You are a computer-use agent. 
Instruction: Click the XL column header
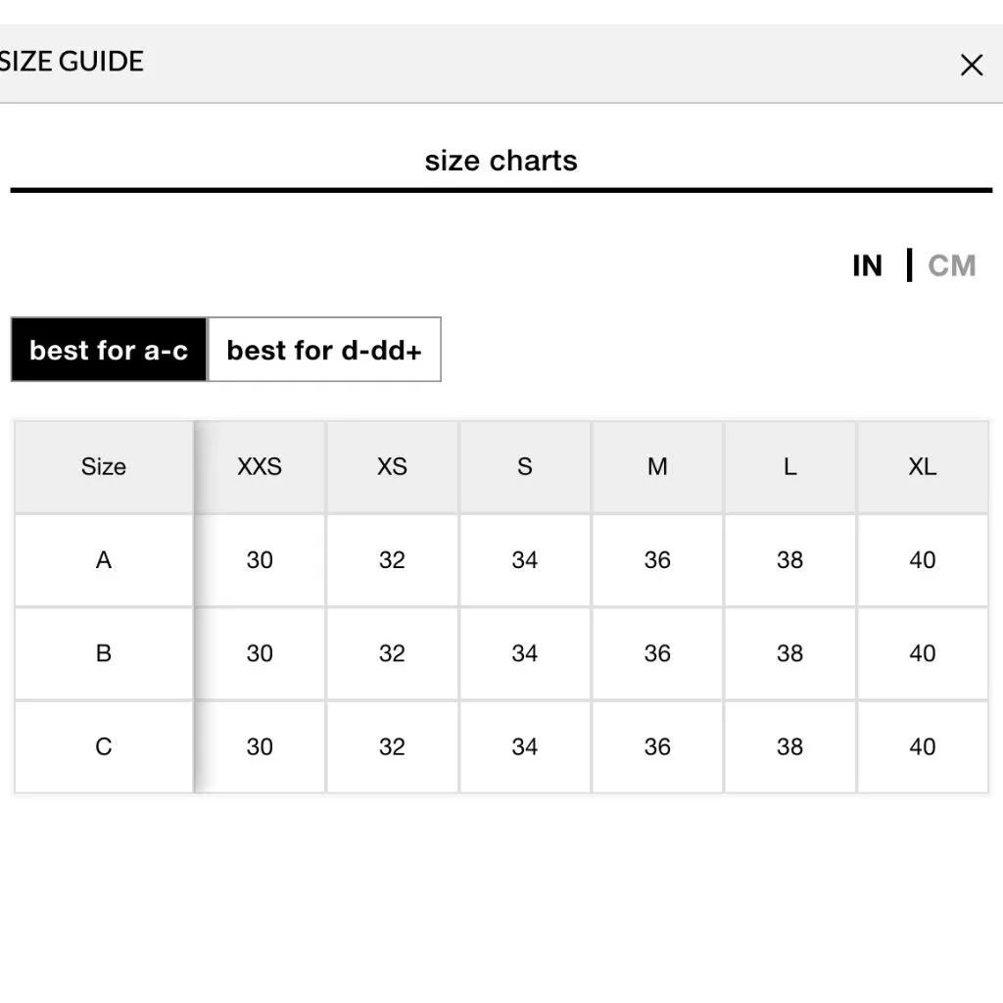coord(923,466)
